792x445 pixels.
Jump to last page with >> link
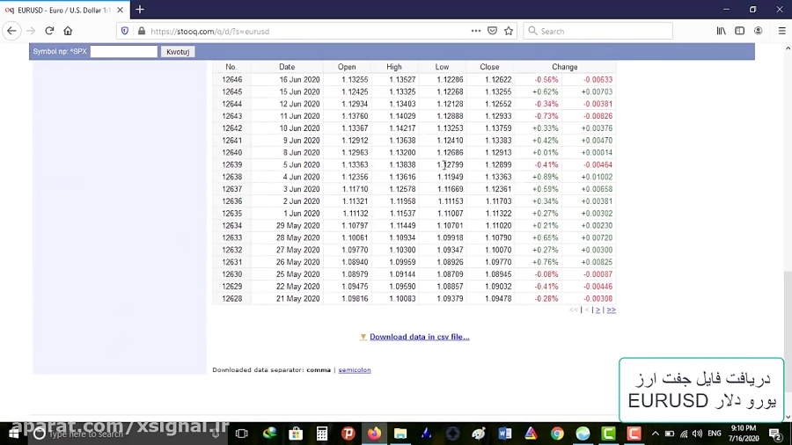(x=612, y=310)
